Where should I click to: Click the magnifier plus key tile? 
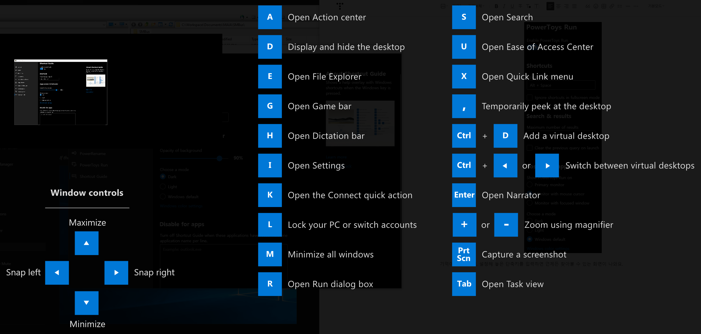tap(464, 225)
